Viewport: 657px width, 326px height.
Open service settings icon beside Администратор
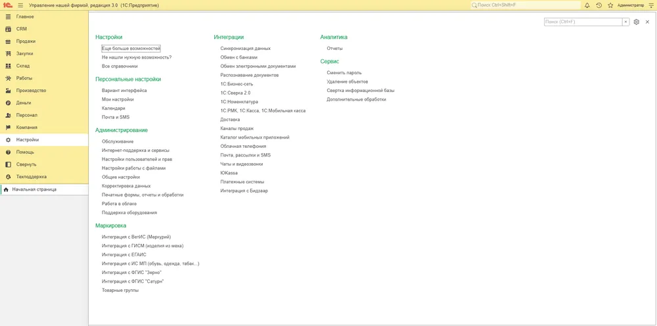650,5
